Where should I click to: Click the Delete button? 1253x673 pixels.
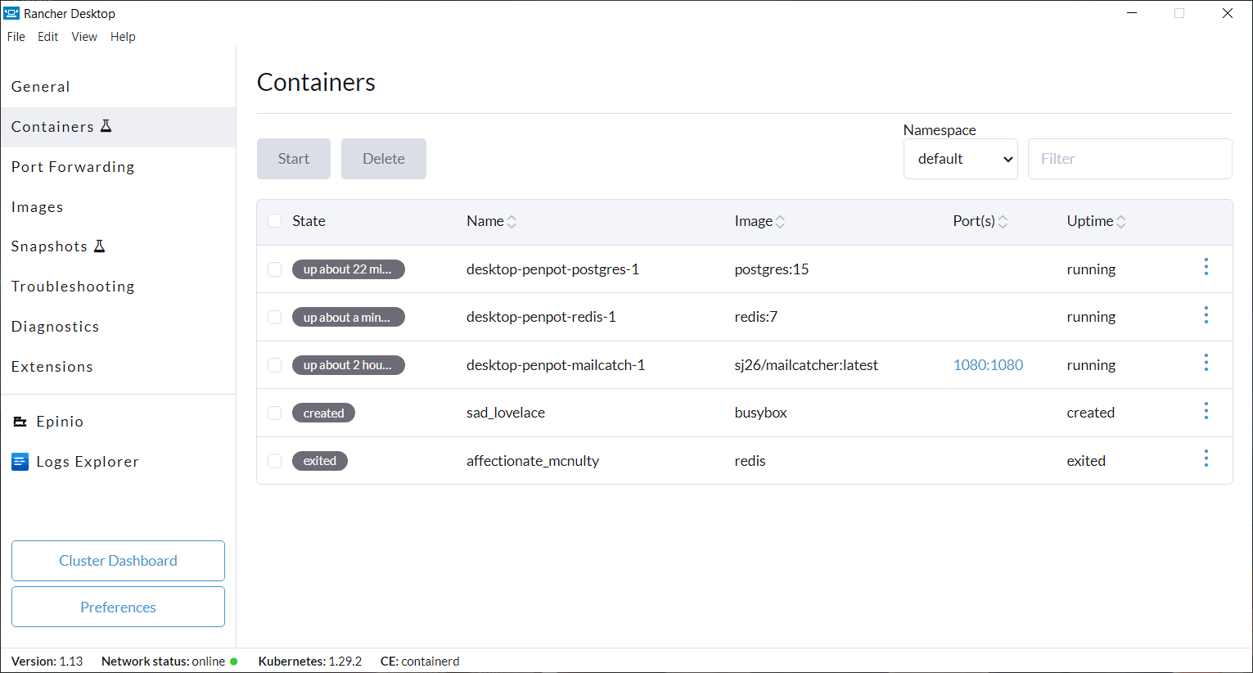coord(384,159)
